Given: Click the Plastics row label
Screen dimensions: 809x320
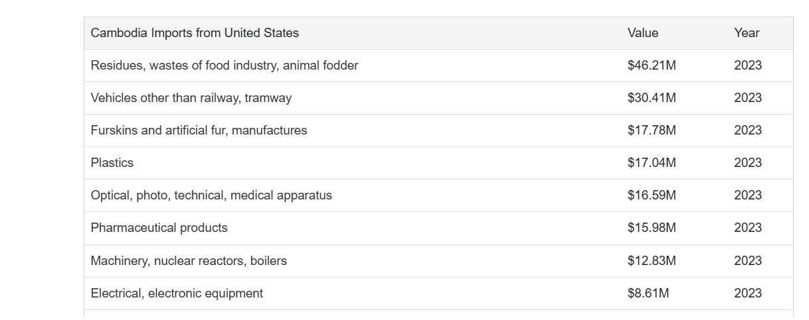Looking at the screenshot, I should [x=112, y=163].
